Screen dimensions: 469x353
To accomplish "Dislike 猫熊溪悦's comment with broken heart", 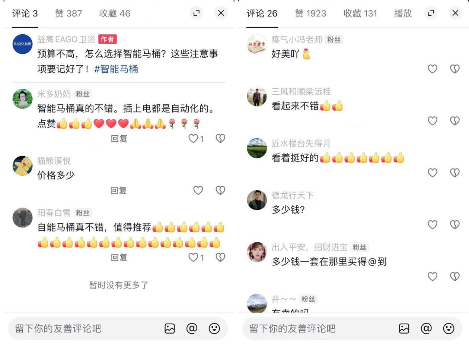I will [221, 190].
